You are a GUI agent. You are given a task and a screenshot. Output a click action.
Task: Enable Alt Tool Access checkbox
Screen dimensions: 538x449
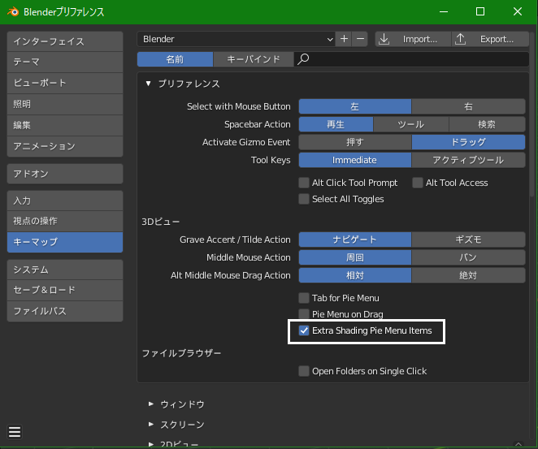coord(418,183)
